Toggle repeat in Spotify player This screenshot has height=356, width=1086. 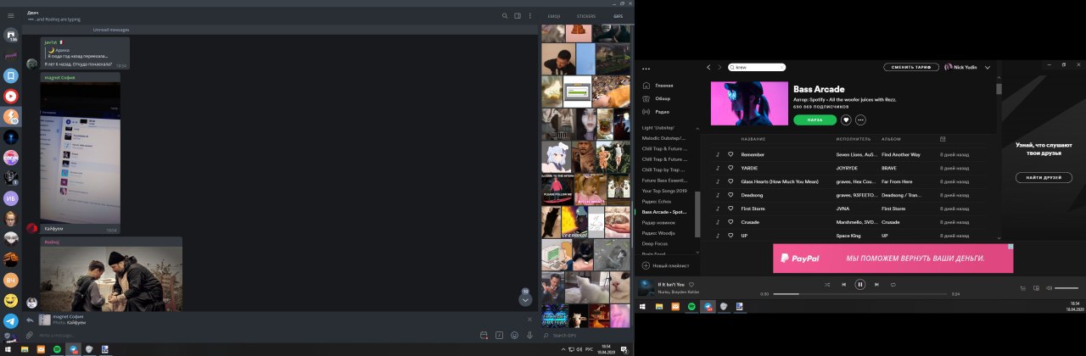coord(893,285)
